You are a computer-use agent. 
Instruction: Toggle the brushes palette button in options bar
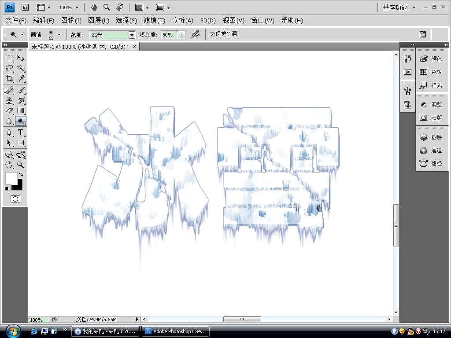tap(423, 34)
